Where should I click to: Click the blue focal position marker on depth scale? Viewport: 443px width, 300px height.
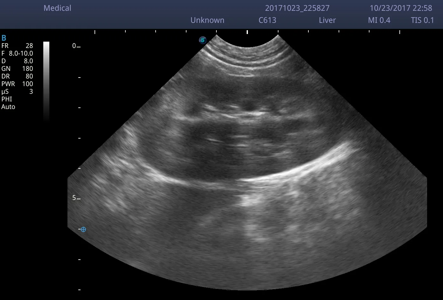(83, 229)
